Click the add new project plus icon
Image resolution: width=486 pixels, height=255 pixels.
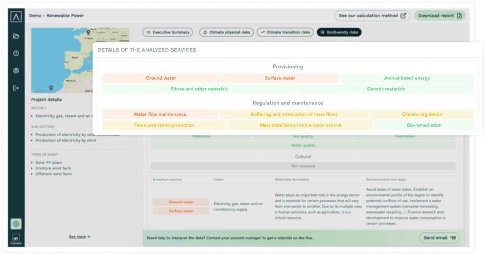click(x=16, y=224)
